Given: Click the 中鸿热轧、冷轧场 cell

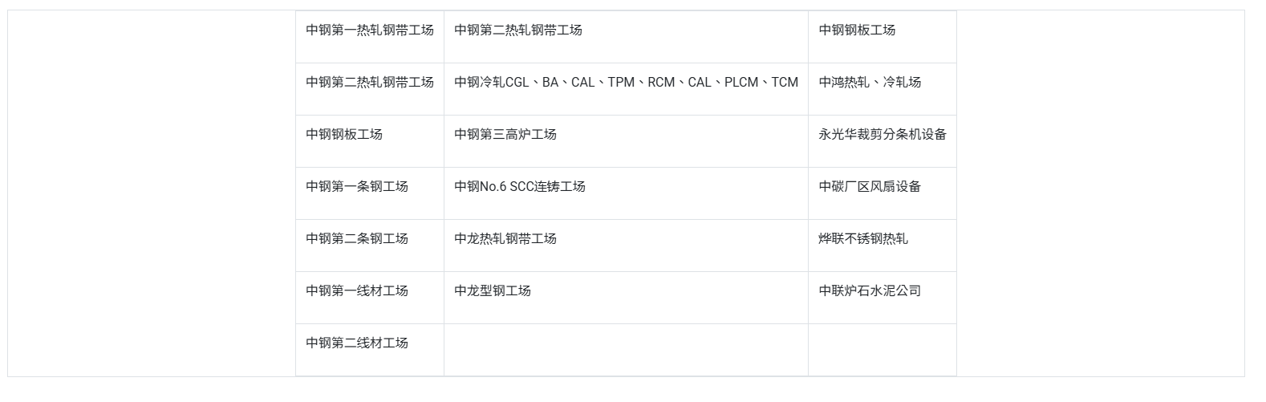Looking at the screenshot, I should click(x=883, y=89).
